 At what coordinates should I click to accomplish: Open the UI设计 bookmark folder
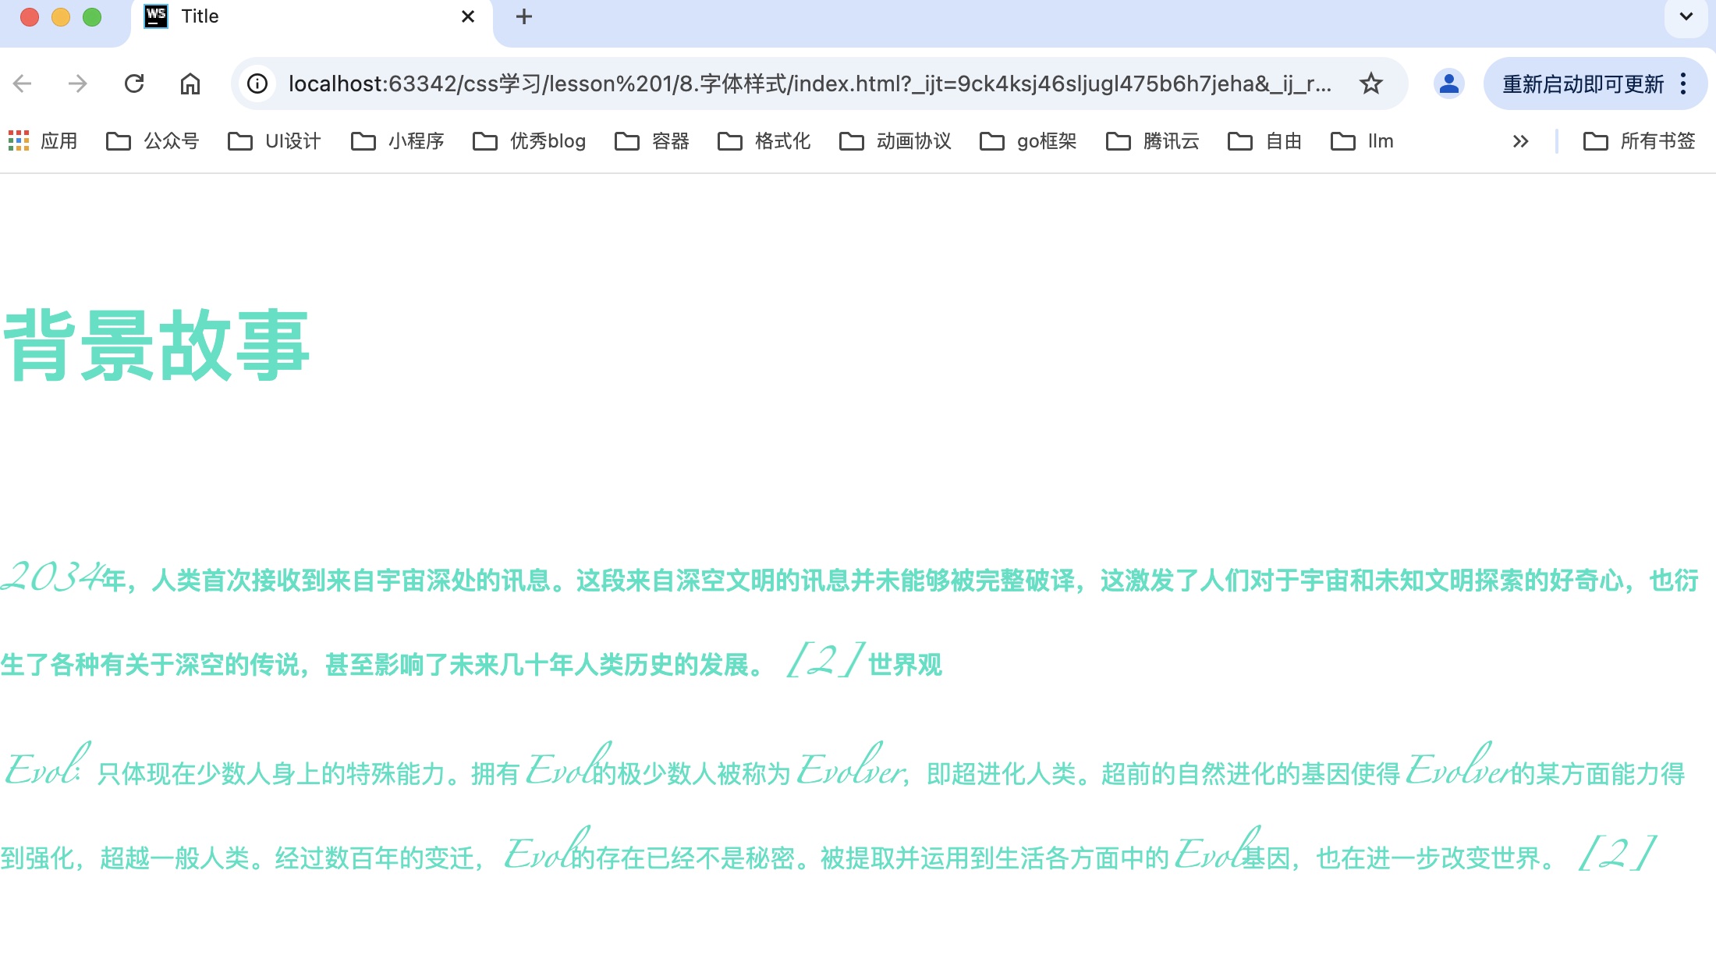pos(275,141)
